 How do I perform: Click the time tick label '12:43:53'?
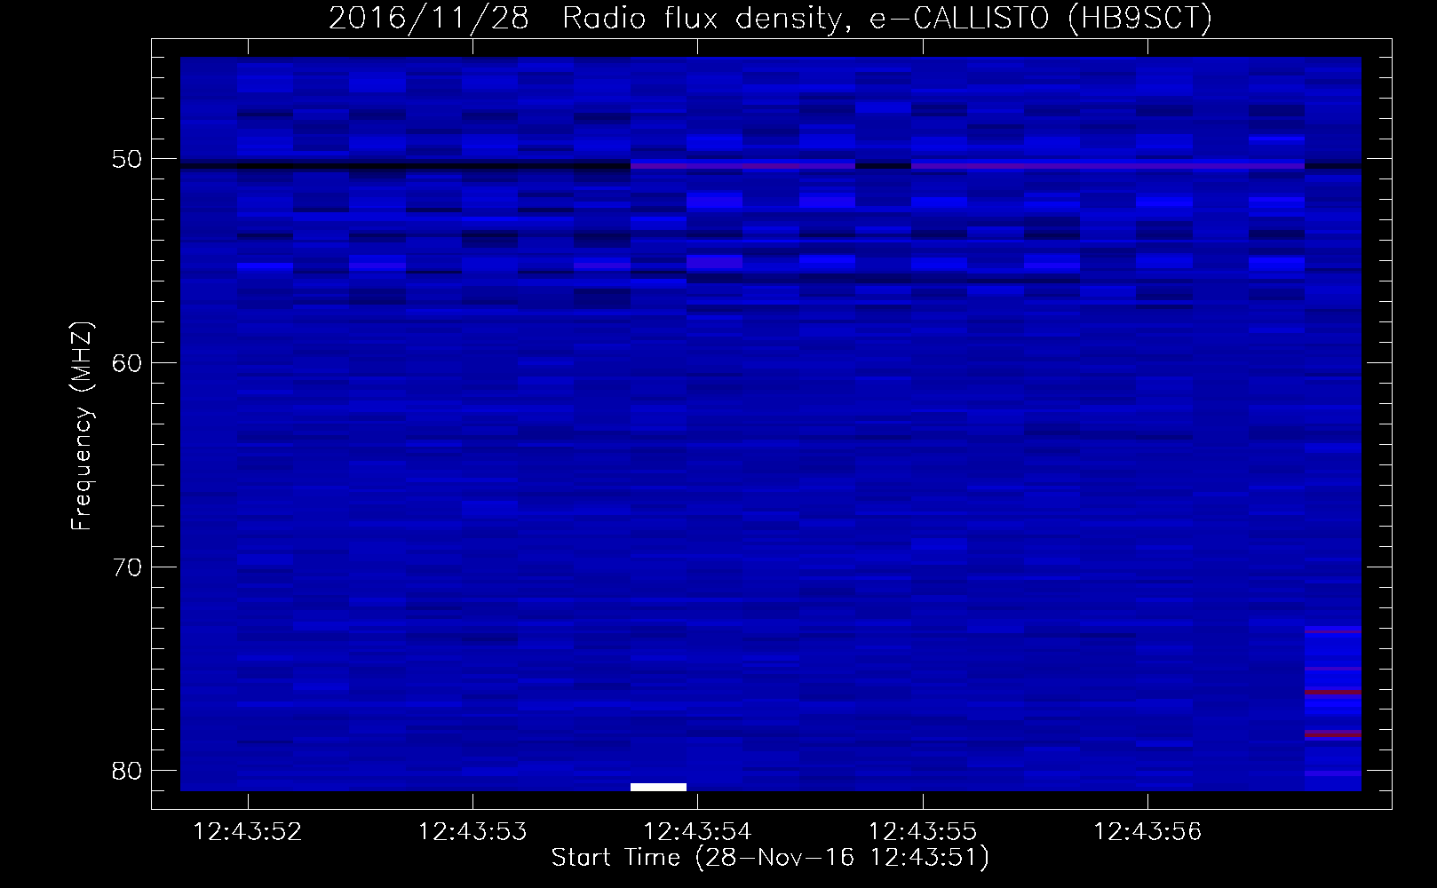pyautogui.click(x=472, y=831)
